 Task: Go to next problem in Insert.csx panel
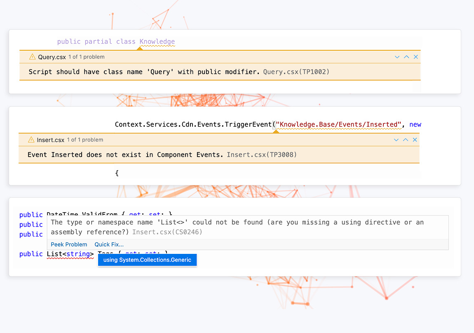pyautogui.click(x=397, y=140)
